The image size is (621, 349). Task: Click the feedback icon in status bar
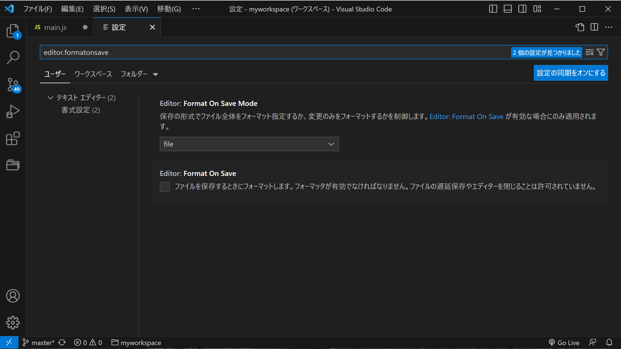592,343
